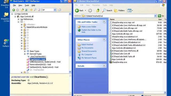171x96 pixels.
Task: Open the My Documents link
Action: (x=87, y=48)
